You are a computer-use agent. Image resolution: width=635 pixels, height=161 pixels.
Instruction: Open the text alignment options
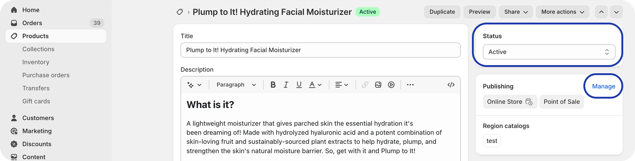tap(342, 85)
